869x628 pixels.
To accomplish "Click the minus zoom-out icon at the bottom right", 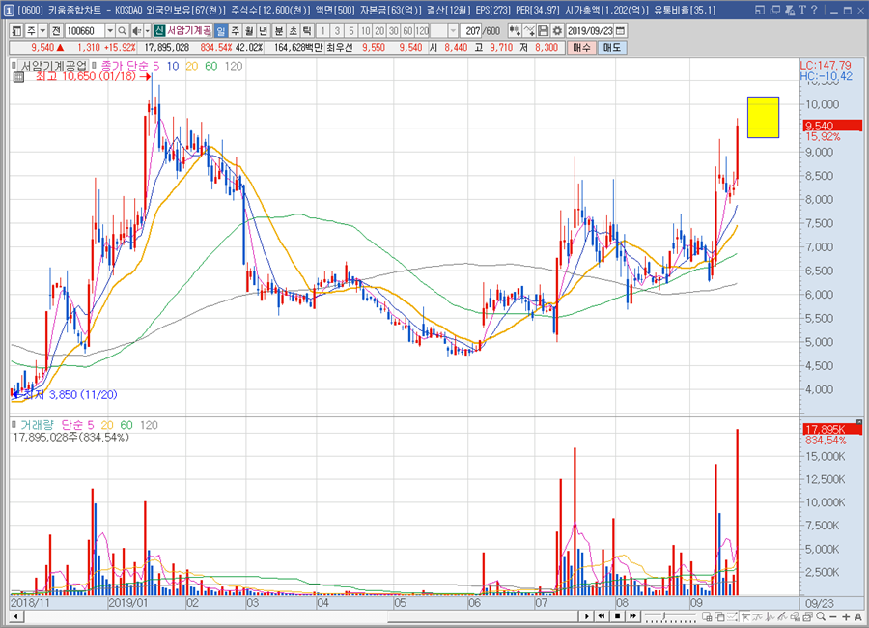I will [x=833, y=617].
